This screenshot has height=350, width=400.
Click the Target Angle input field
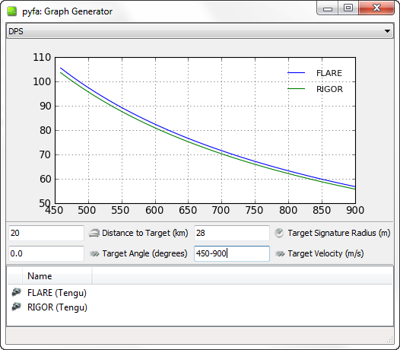pyautogui.click(x=46, y=254)
